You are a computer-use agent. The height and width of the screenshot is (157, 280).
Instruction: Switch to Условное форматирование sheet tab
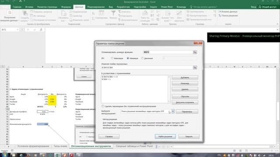click(x=33, y=146)
